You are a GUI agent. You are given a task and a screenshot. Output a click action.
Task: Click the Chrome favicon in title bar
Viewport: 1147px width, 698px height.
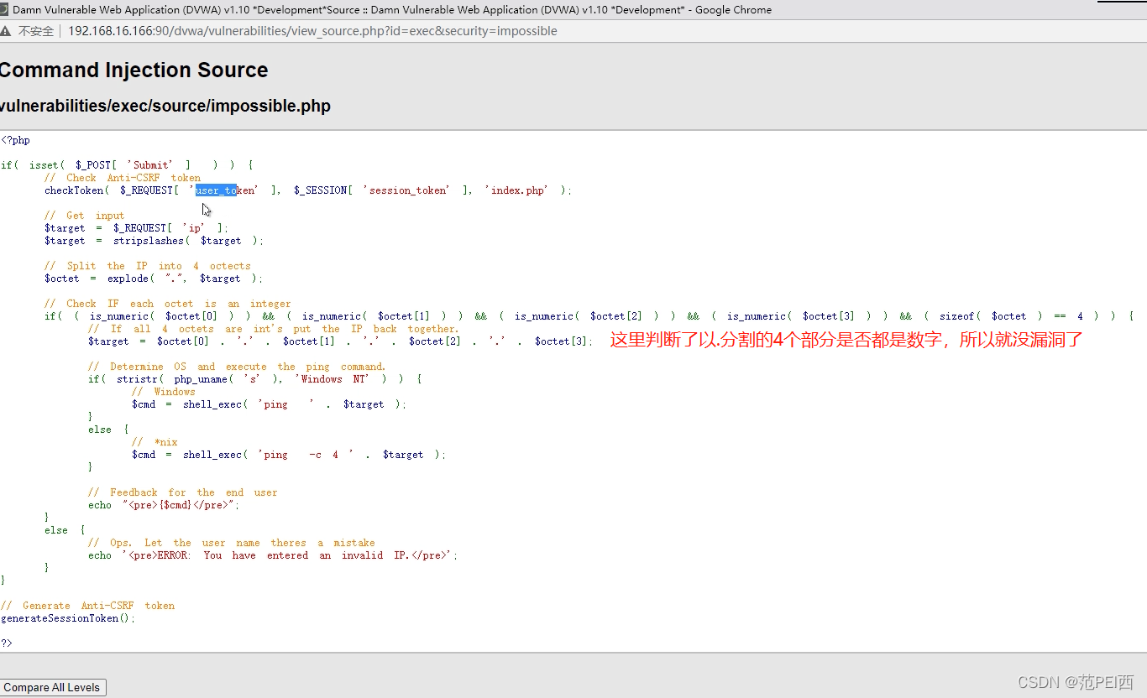4,10
